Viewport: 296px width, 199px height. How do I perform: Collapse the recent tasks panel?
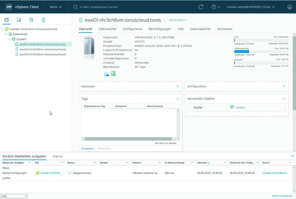292,156
